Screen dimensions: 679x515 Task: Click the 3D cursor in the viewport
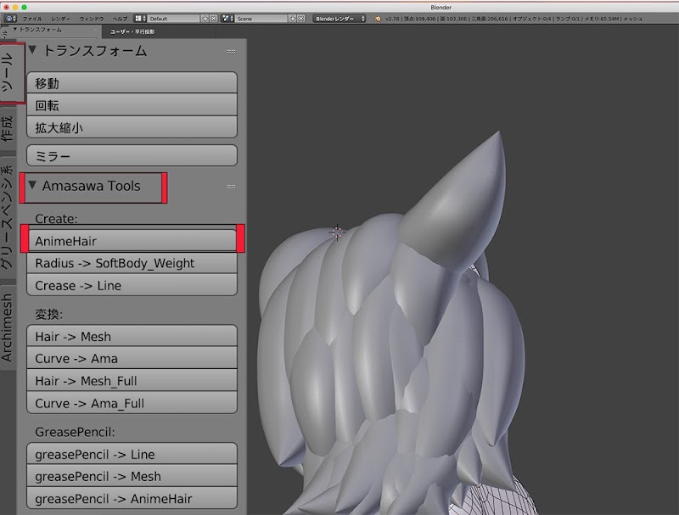click(x=337, y=232)
